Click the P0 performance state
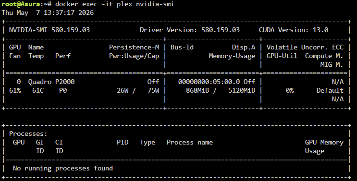Image resolution: width=357 pixels, height=181 pixels. pos(63,90)
